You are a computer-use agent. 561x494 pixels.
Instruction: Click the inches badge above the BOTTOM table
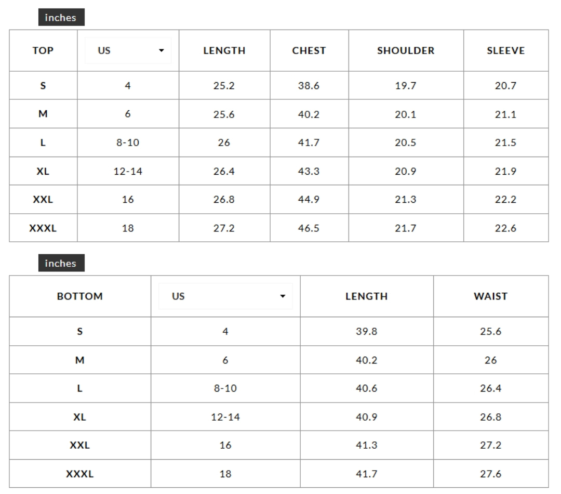[x=61, y=263]
